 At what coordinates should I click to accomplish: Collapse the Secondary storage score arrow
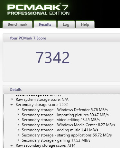point(12,105)
